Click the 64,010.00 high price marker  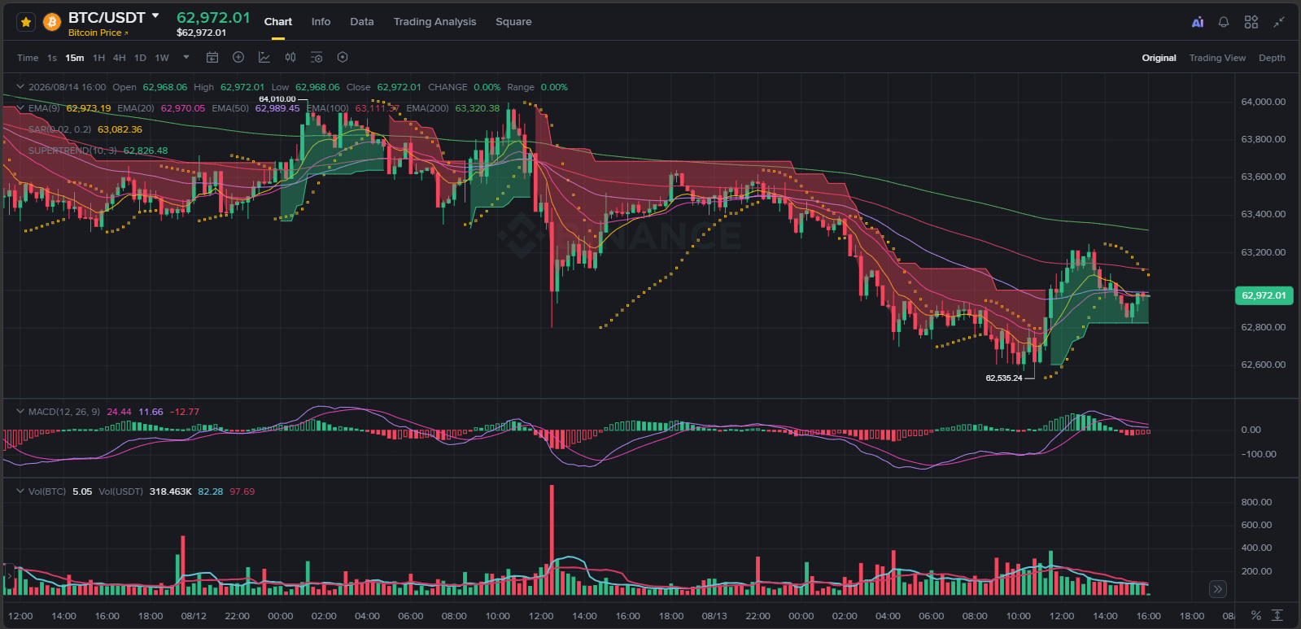pos(277,99)
